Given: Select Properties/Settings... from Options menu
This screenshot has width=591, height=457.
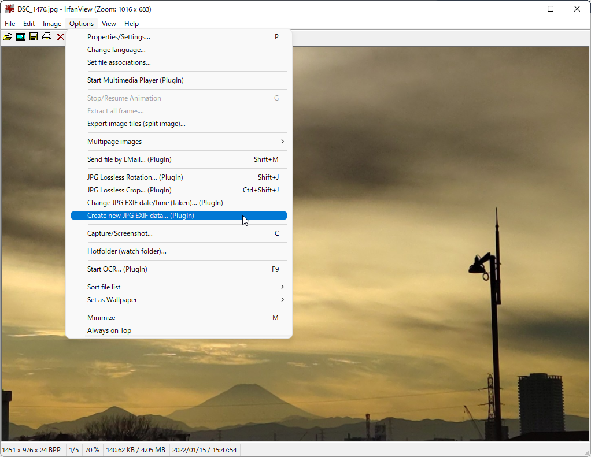Looking at the screenshot, I should 179,37.
